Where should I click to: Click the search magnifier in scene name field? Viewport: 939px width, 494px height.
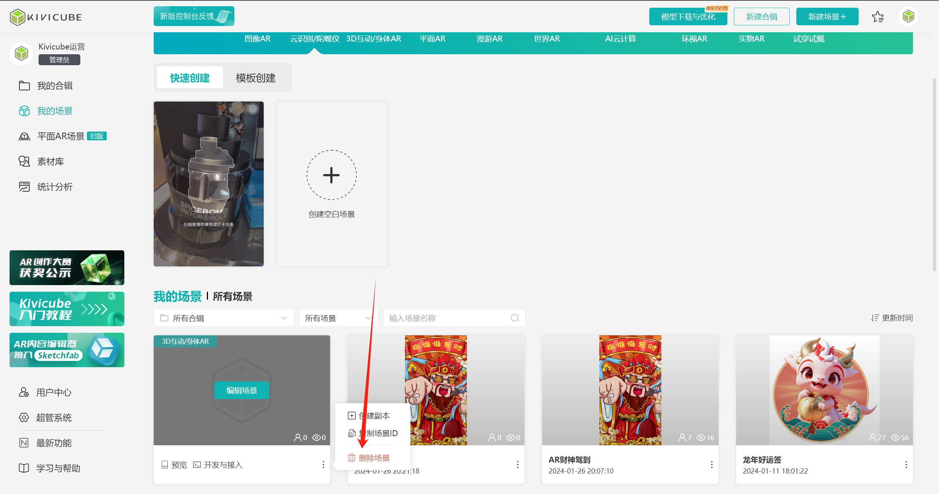pos(515,318)
